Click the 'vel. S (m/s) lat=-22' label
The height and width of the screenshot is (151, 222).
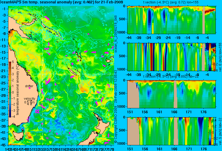(x=220, y=131)
